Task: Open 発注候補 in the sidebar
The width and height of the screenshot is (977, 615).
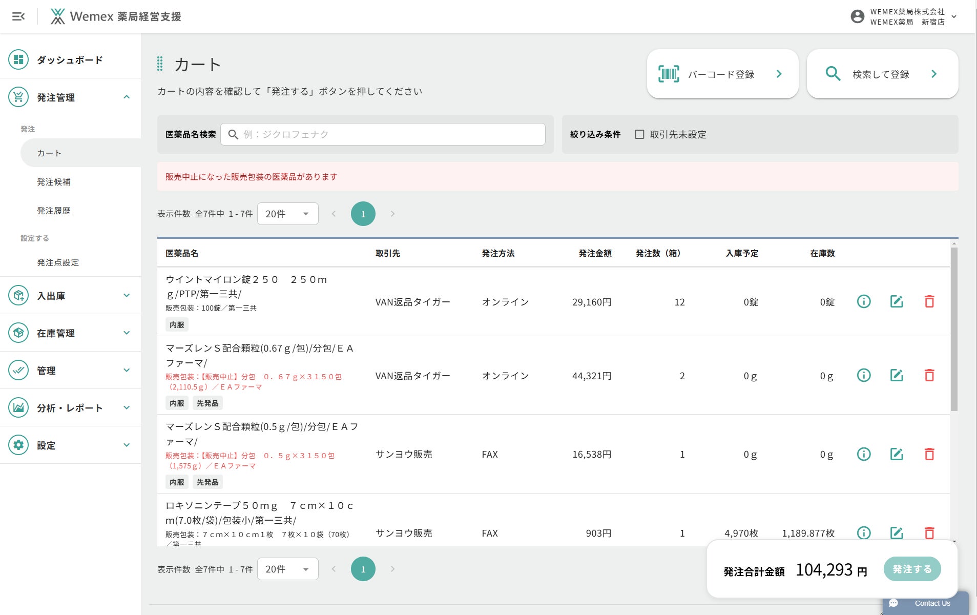Action: pos(54,182)
